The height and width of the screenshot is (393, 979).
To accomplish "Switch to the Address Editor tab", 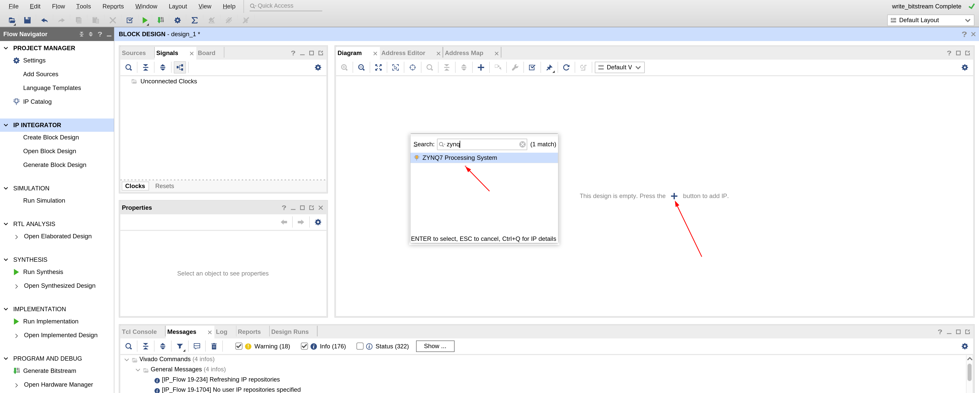I will coord(403,53).
